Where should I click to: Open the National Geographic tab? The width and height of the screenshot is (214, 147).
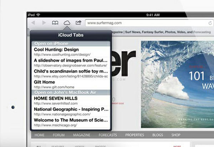71,112
